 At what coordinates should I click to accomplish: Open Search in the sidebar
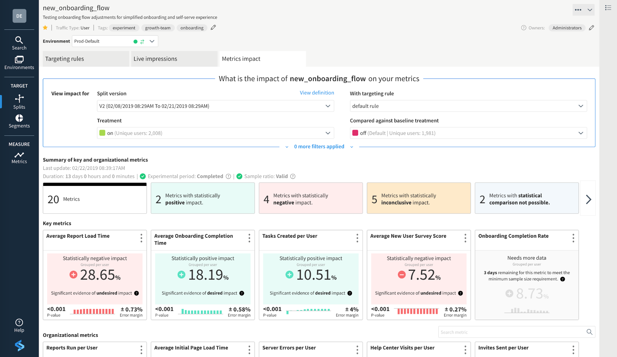click(x=19, y=43)
